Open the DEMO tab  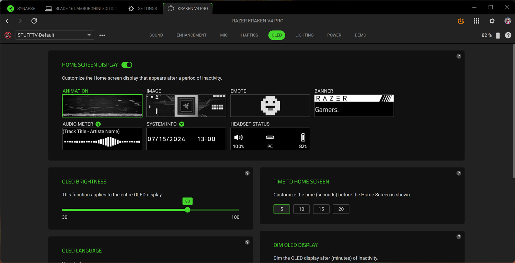(360, 35)
